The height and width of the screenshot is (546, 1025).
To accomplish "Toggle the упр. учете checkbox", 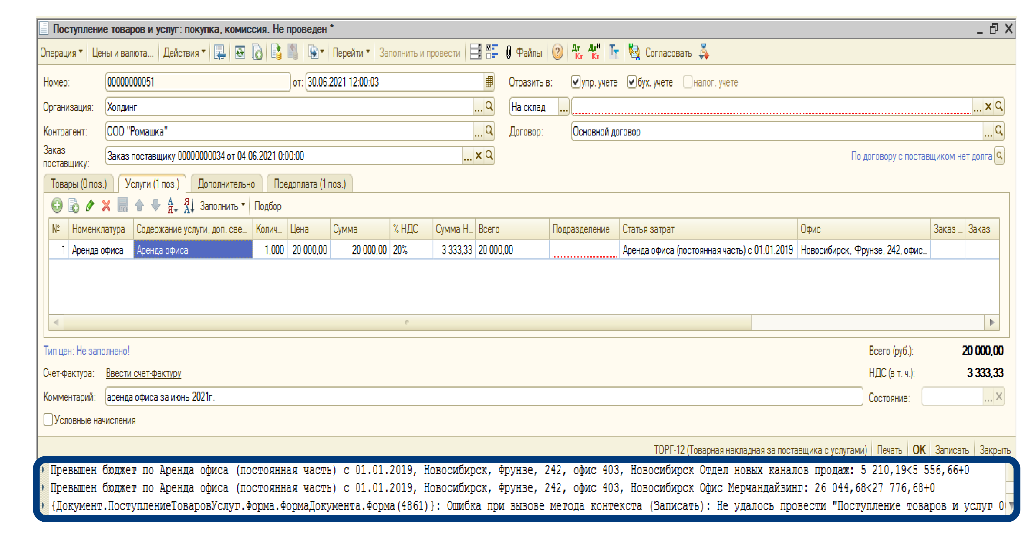I will pos(575,82).
